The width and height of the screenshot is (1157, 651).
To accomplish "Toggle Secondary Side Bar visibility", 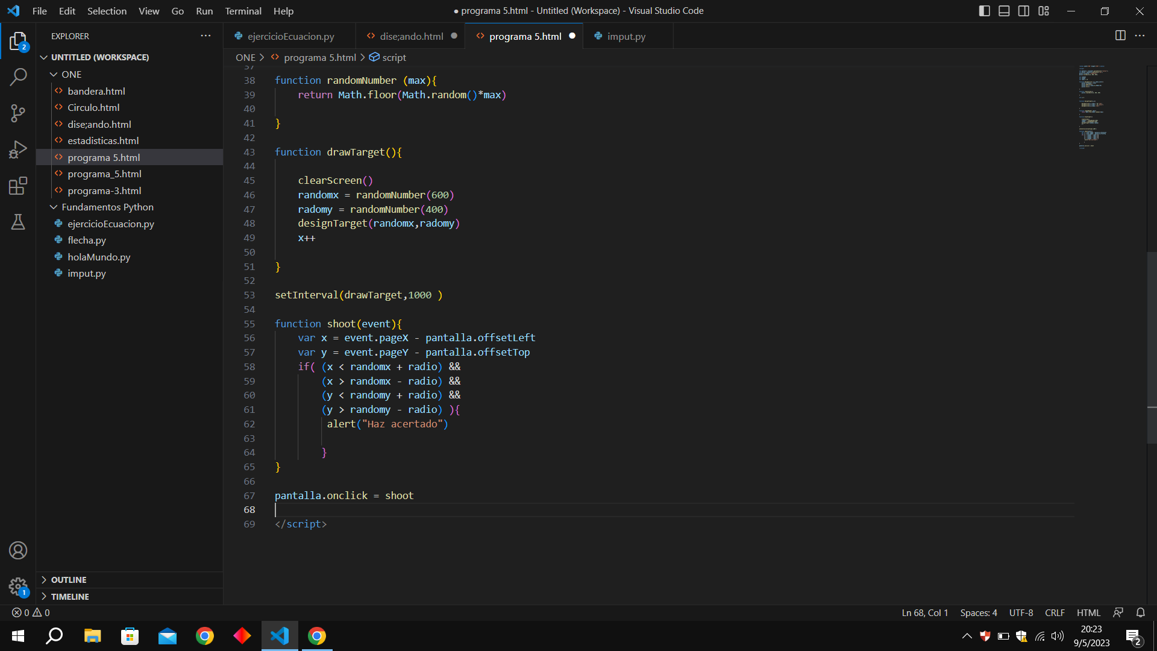I will (1024, 11).
